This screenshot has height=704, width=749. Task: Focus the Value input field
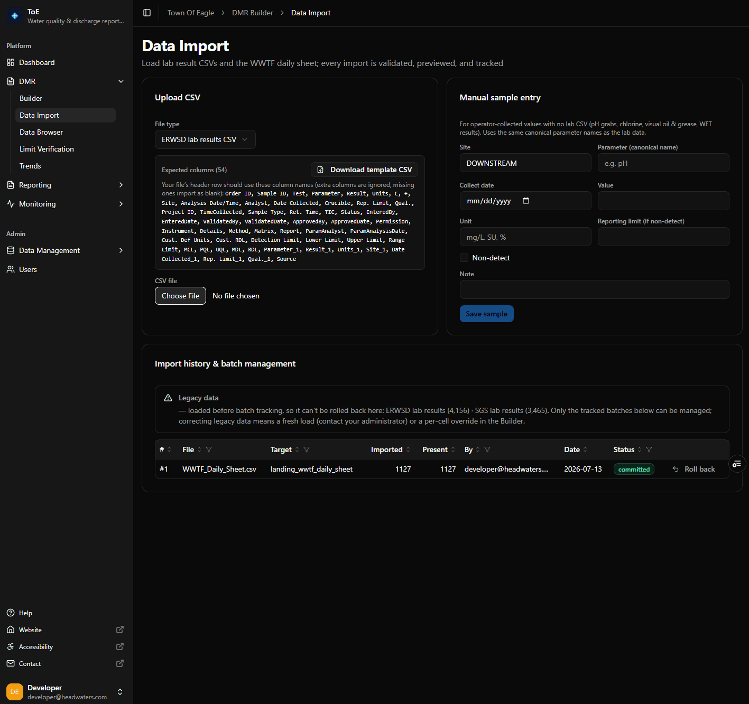(x=663, y=201)
